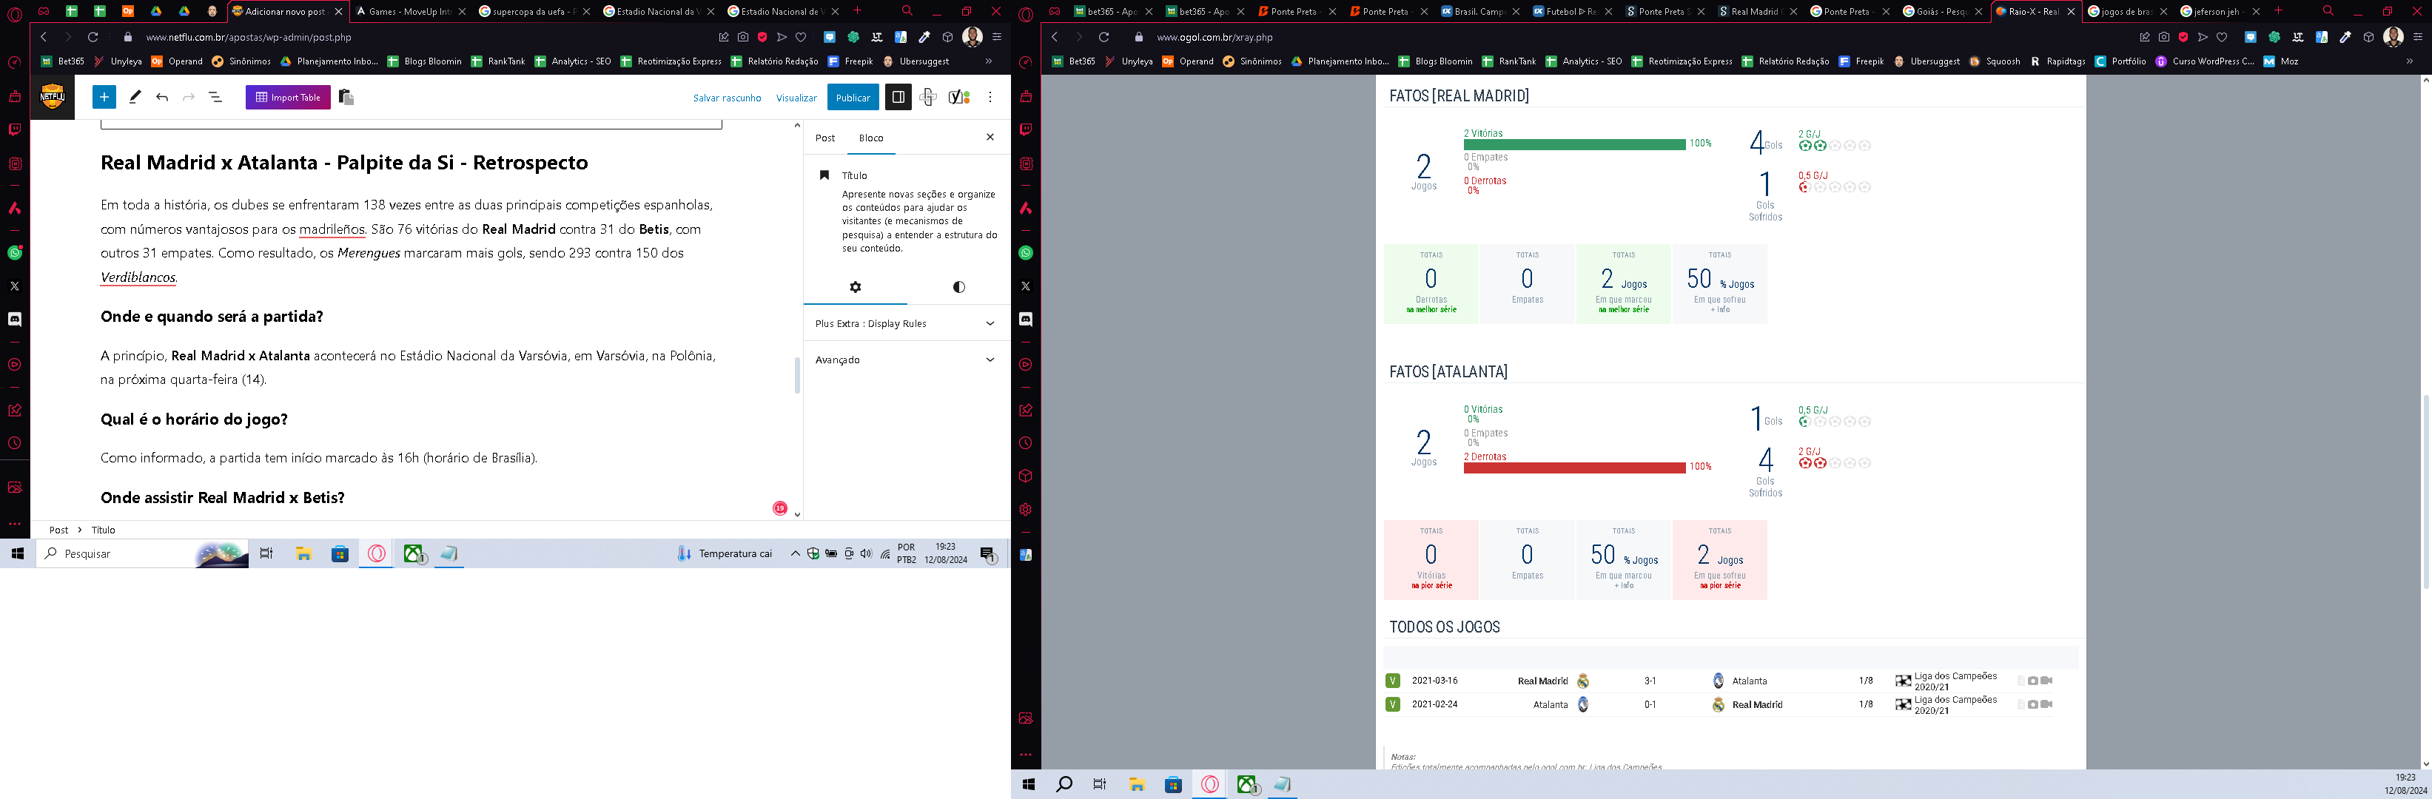This screenshot has width=2432, height=799.
Task: Click the clipboard paste icon next to Import Table
Action: pos(346,97)
